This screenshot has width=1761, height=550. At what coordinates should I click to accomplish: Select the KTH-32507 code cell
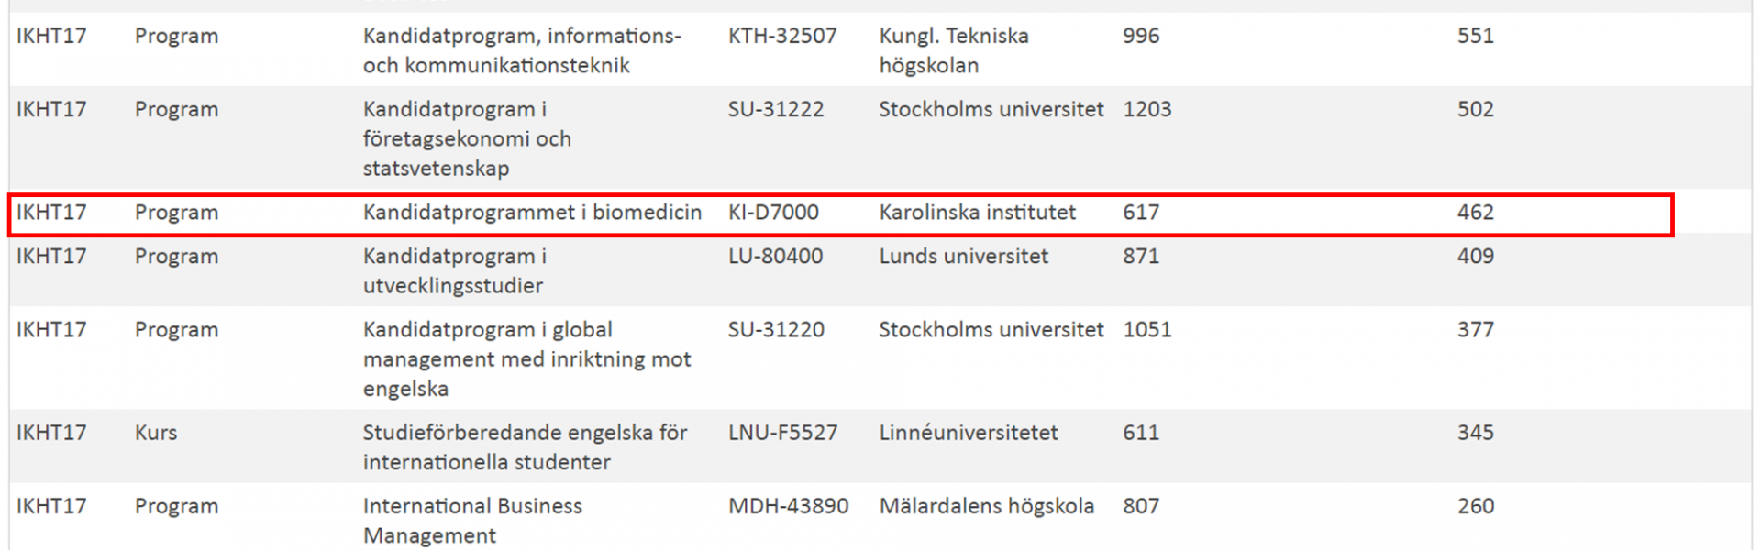[x=782, y=37]
